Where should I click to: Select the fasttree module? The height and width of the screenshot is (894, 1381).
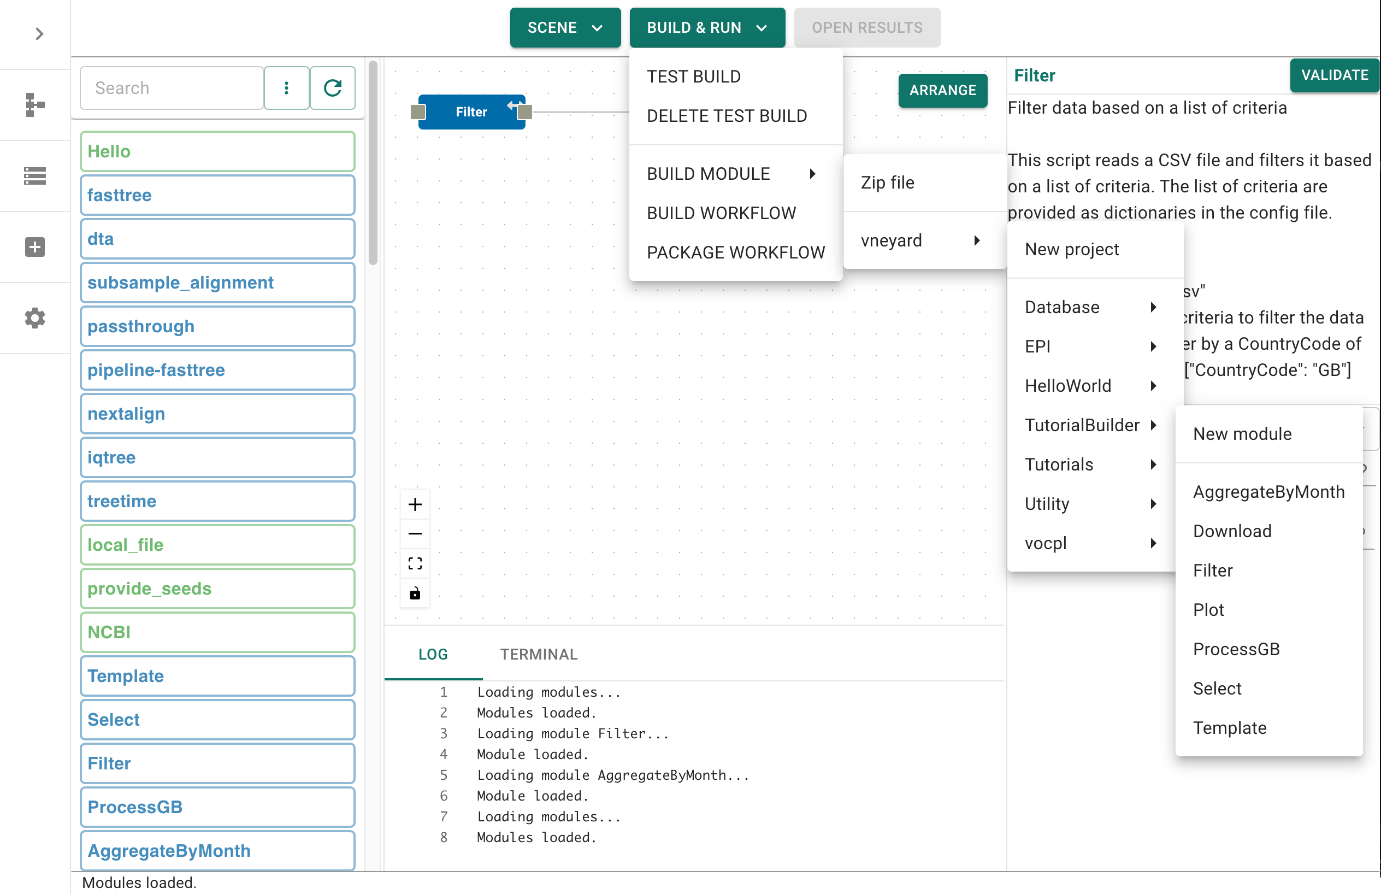217,195
